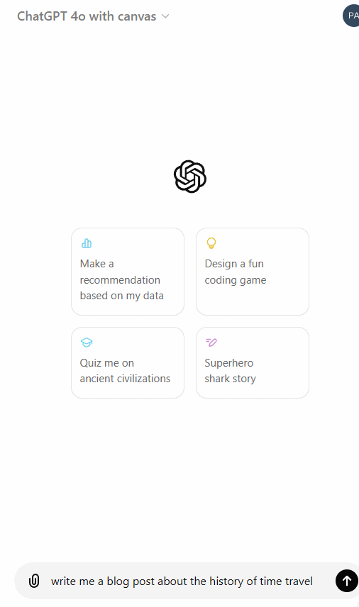
Task: Click the 'based on my data' text line
Action: (121, 296)
